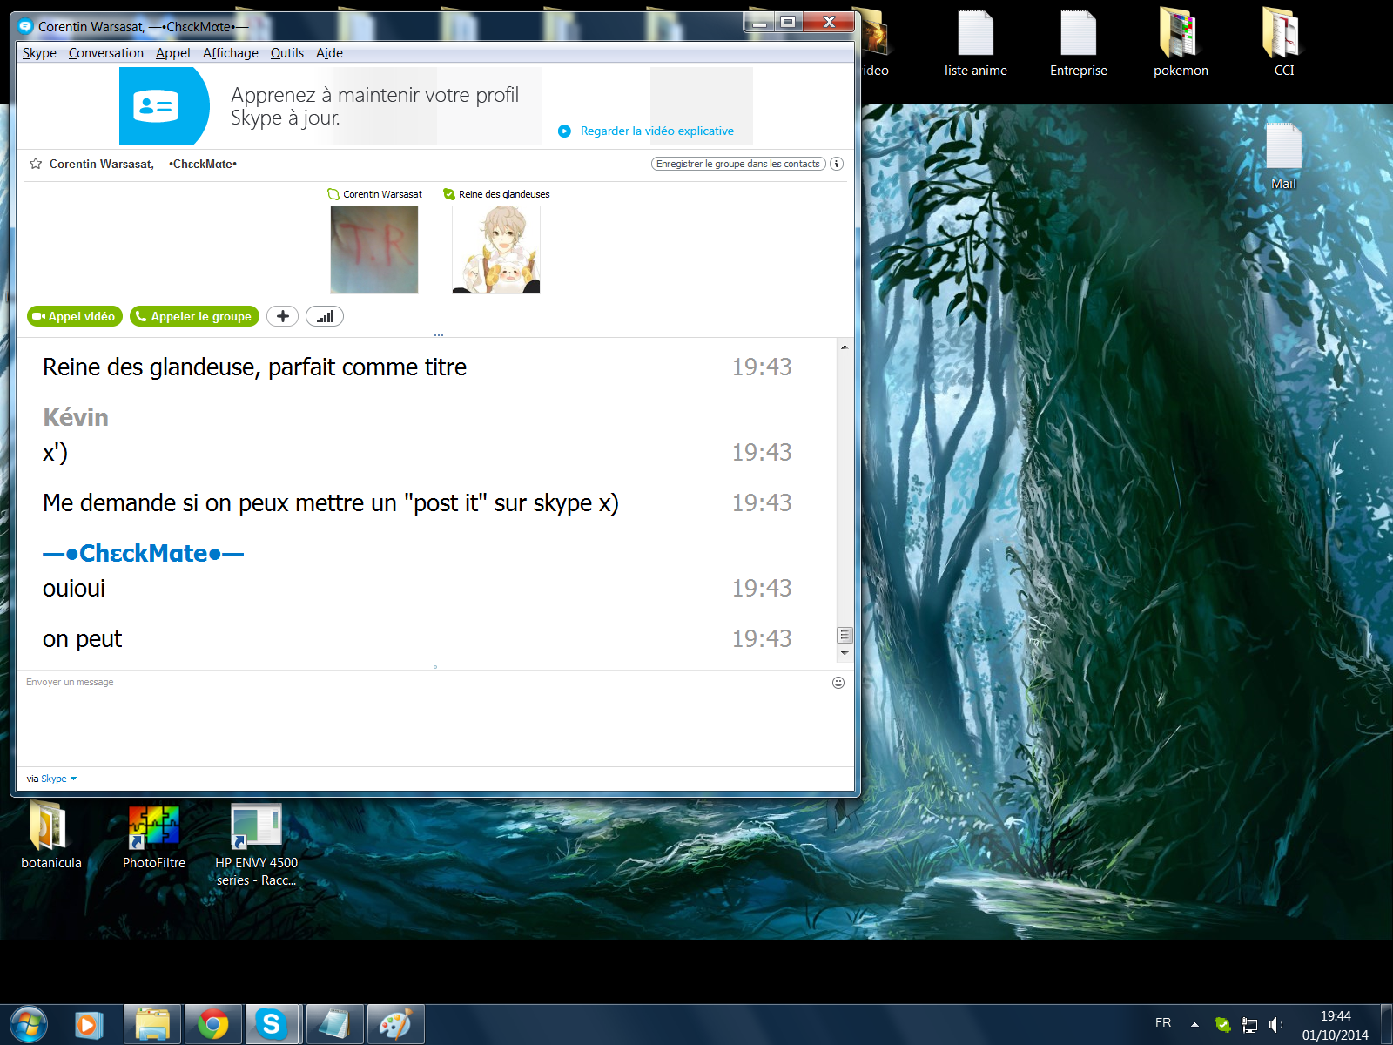Image resolution: width=1393 pixels, height=1045 pixels.
Task: Click chat scrollbar down arrow
Action: [845, 653]
